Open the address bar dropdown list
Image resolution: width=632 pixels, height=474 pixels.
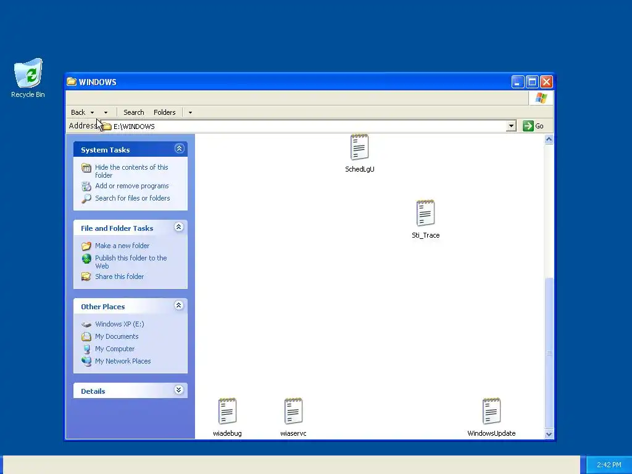coord(511,126)
